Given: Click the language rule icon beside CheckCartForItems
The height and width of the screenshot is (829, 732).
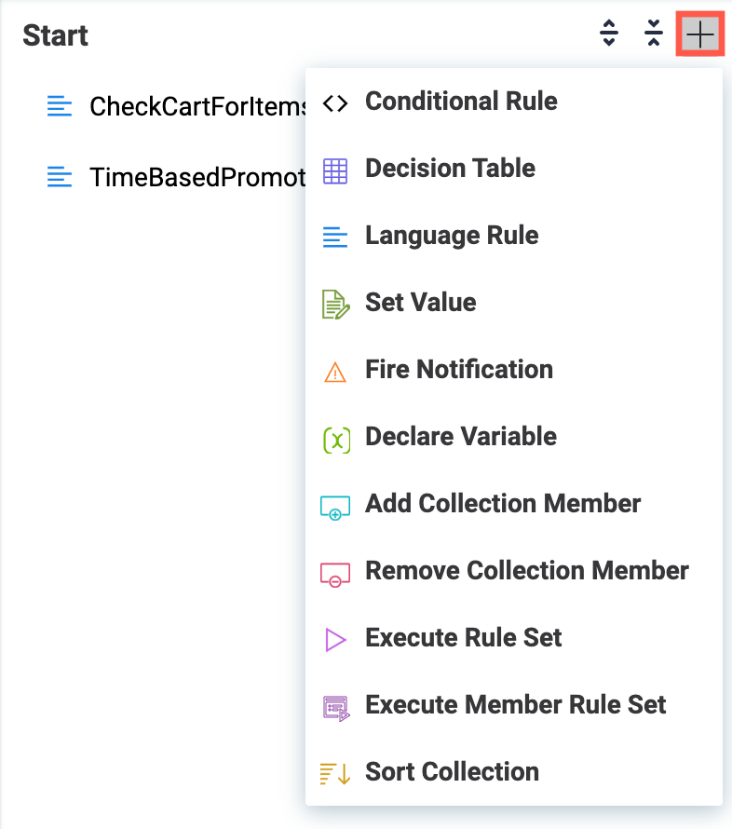Looking at the screenshot, I should pos(60,106).
